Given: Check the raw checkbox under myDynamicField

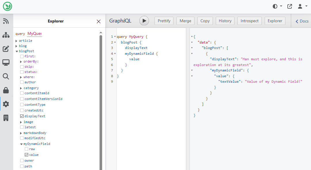Looking at the screenshot, I should (x=26, y=149).
